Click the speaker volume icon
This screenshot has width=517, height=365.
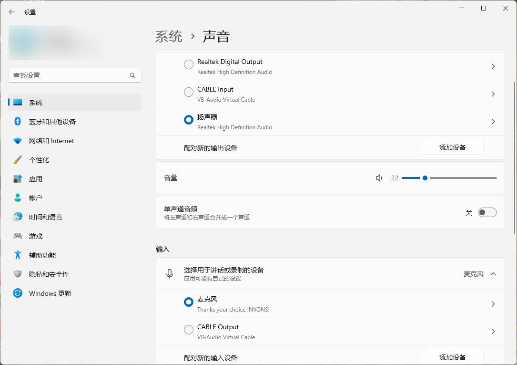click(x=378, y=177)
